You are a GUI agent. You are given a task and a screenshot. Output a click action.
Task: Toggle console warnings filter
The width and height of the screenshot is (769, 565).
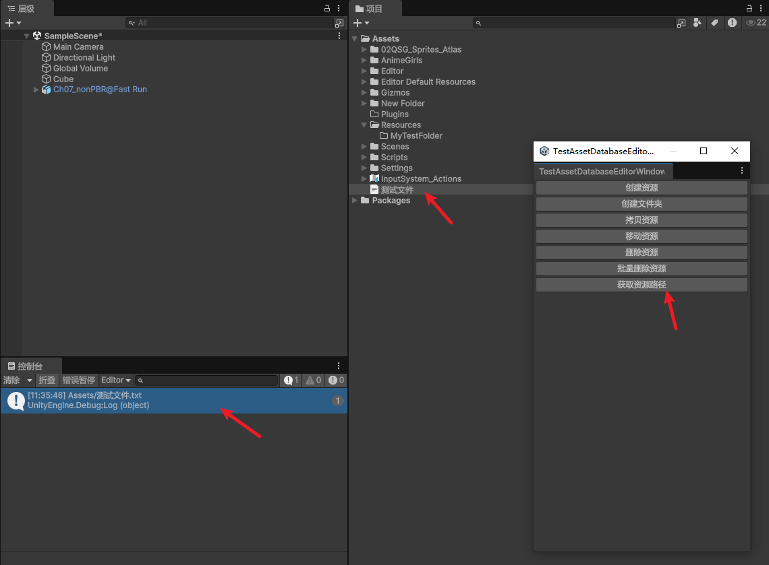[314, 380]
